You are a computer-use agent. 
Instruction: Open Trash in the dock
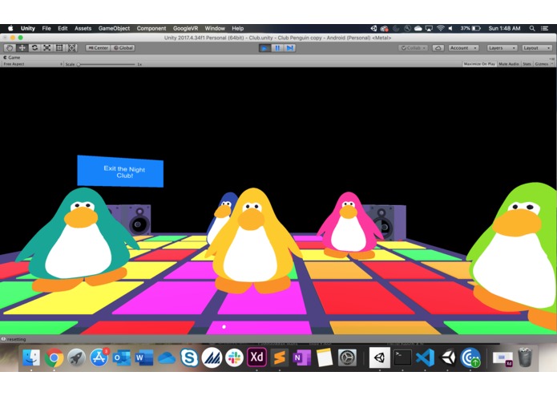coord(525,358)
